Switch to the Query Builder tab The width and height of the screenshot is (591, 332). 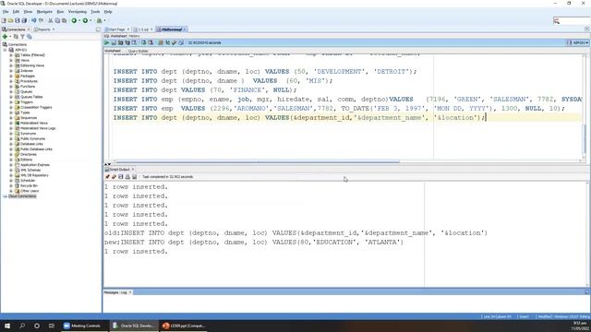(x=139, y=51)
